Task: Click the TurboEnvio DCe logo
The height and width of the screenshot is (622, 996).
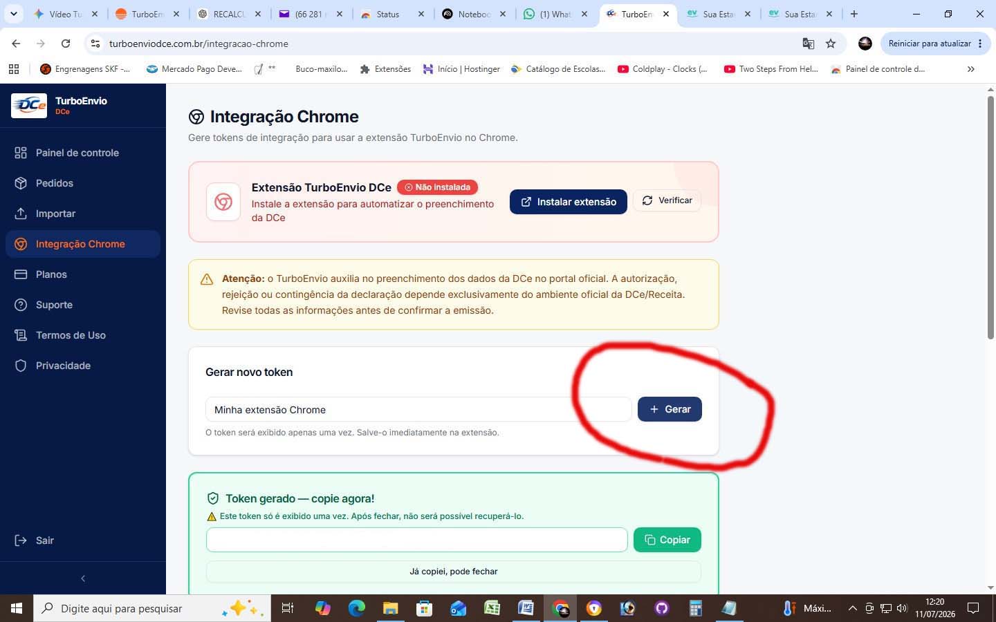Action: 29,106
